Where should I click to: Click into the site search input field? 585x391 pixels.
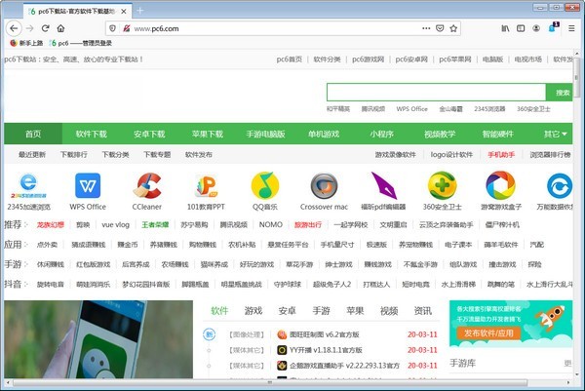point(439,92)
